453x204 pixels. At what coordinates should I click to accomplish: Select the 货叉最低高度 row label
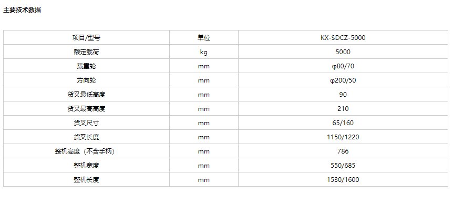[x=86, y=94]
